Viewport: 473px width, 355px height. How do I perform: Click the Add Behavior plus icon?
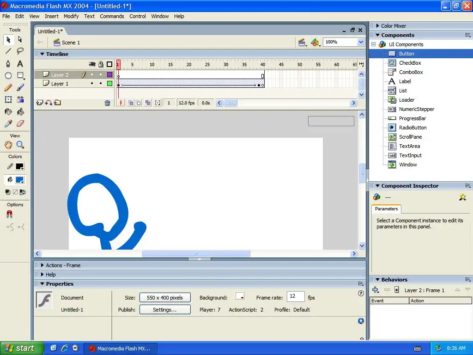[376, 290]
